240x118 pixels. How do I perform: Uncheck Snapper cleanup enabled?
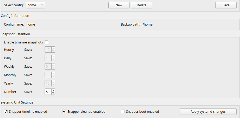pos(64,111)
